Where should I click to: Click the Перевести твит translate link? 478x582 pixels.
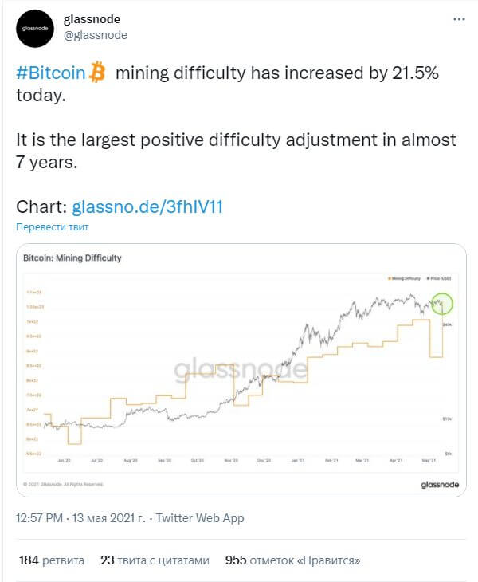[53, 226]
